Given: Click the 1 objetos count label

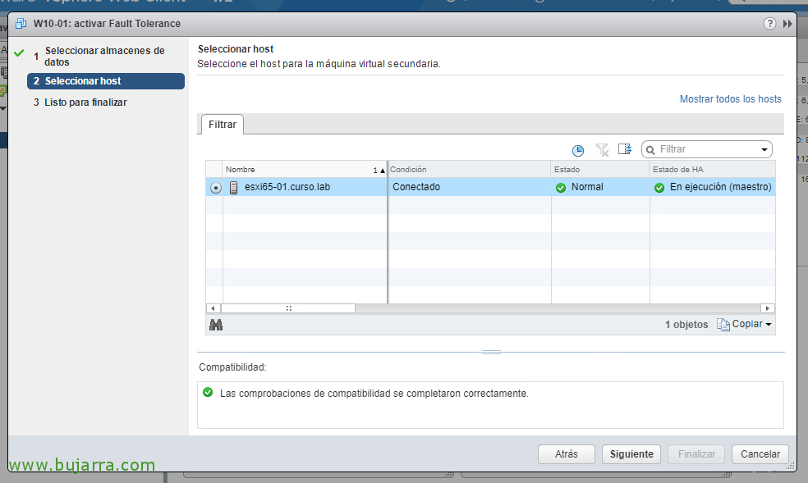Looking at the screenshot, I should click(686, 325).
